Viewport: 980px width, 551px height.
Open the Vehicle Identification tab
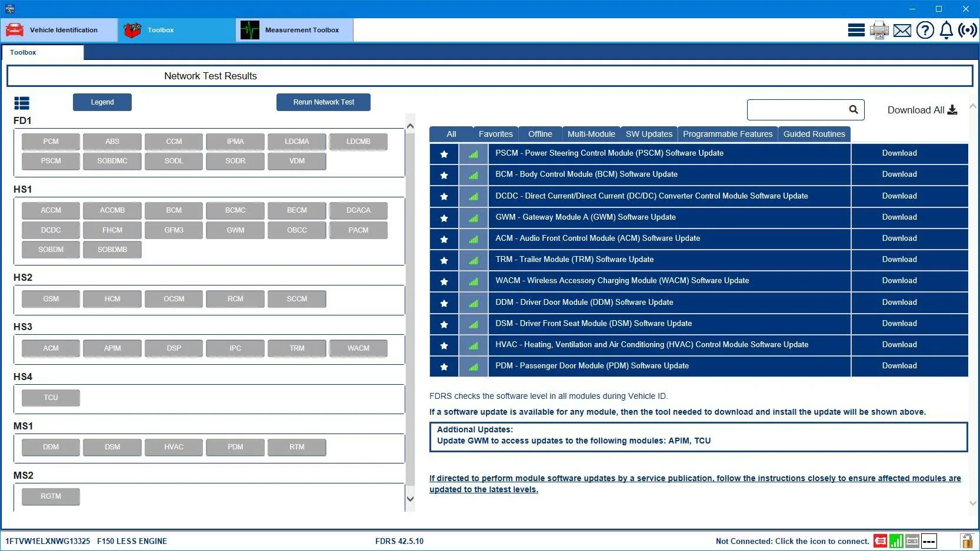(x=59, y=30)
